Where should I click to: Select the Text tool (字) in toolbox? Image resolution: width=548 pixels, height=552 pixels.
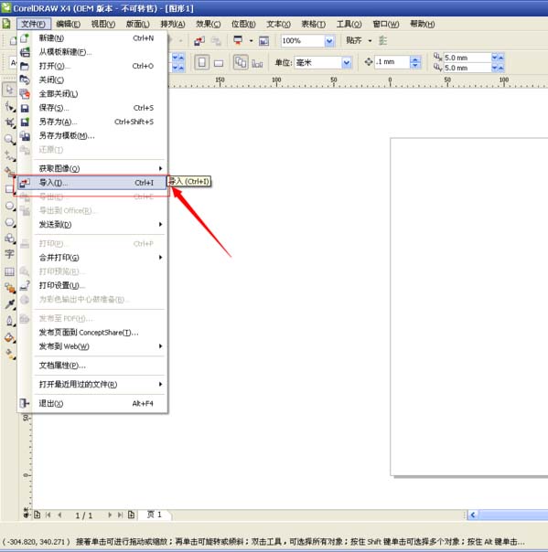(x=9, y=254)
